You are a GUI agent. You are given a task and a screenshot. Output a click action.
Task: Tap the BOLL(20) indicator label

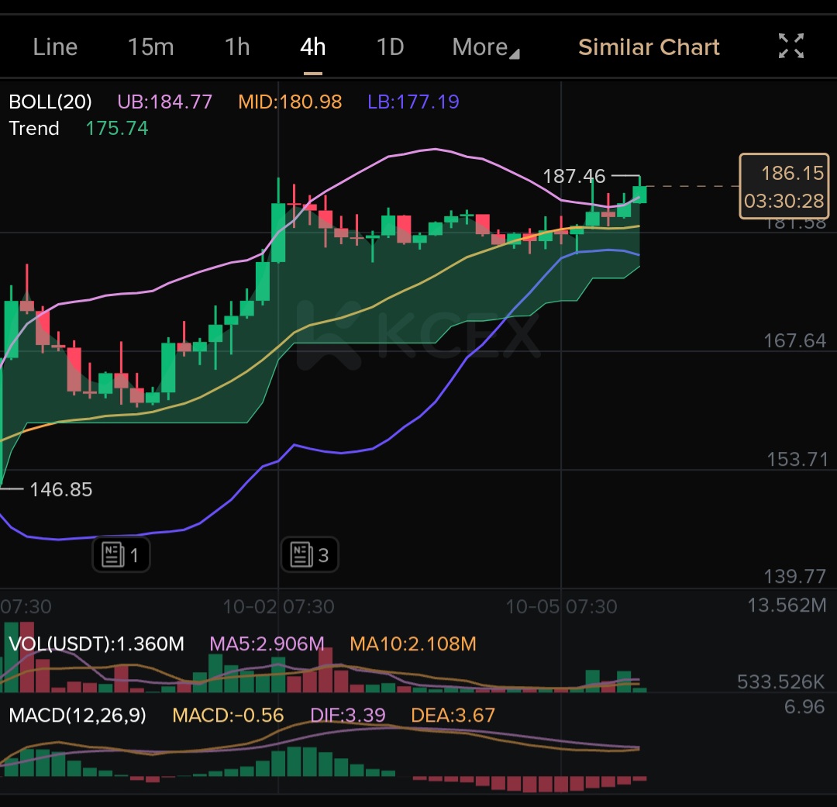pyautogui.click(x=50, y=102)
